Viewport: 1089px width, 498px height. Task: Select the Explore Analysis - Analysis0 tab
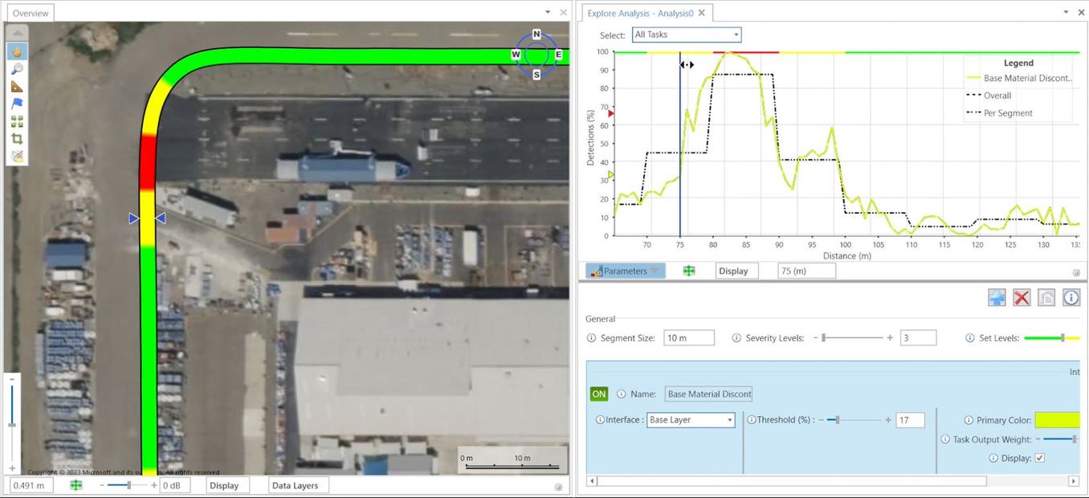point(642,13)
